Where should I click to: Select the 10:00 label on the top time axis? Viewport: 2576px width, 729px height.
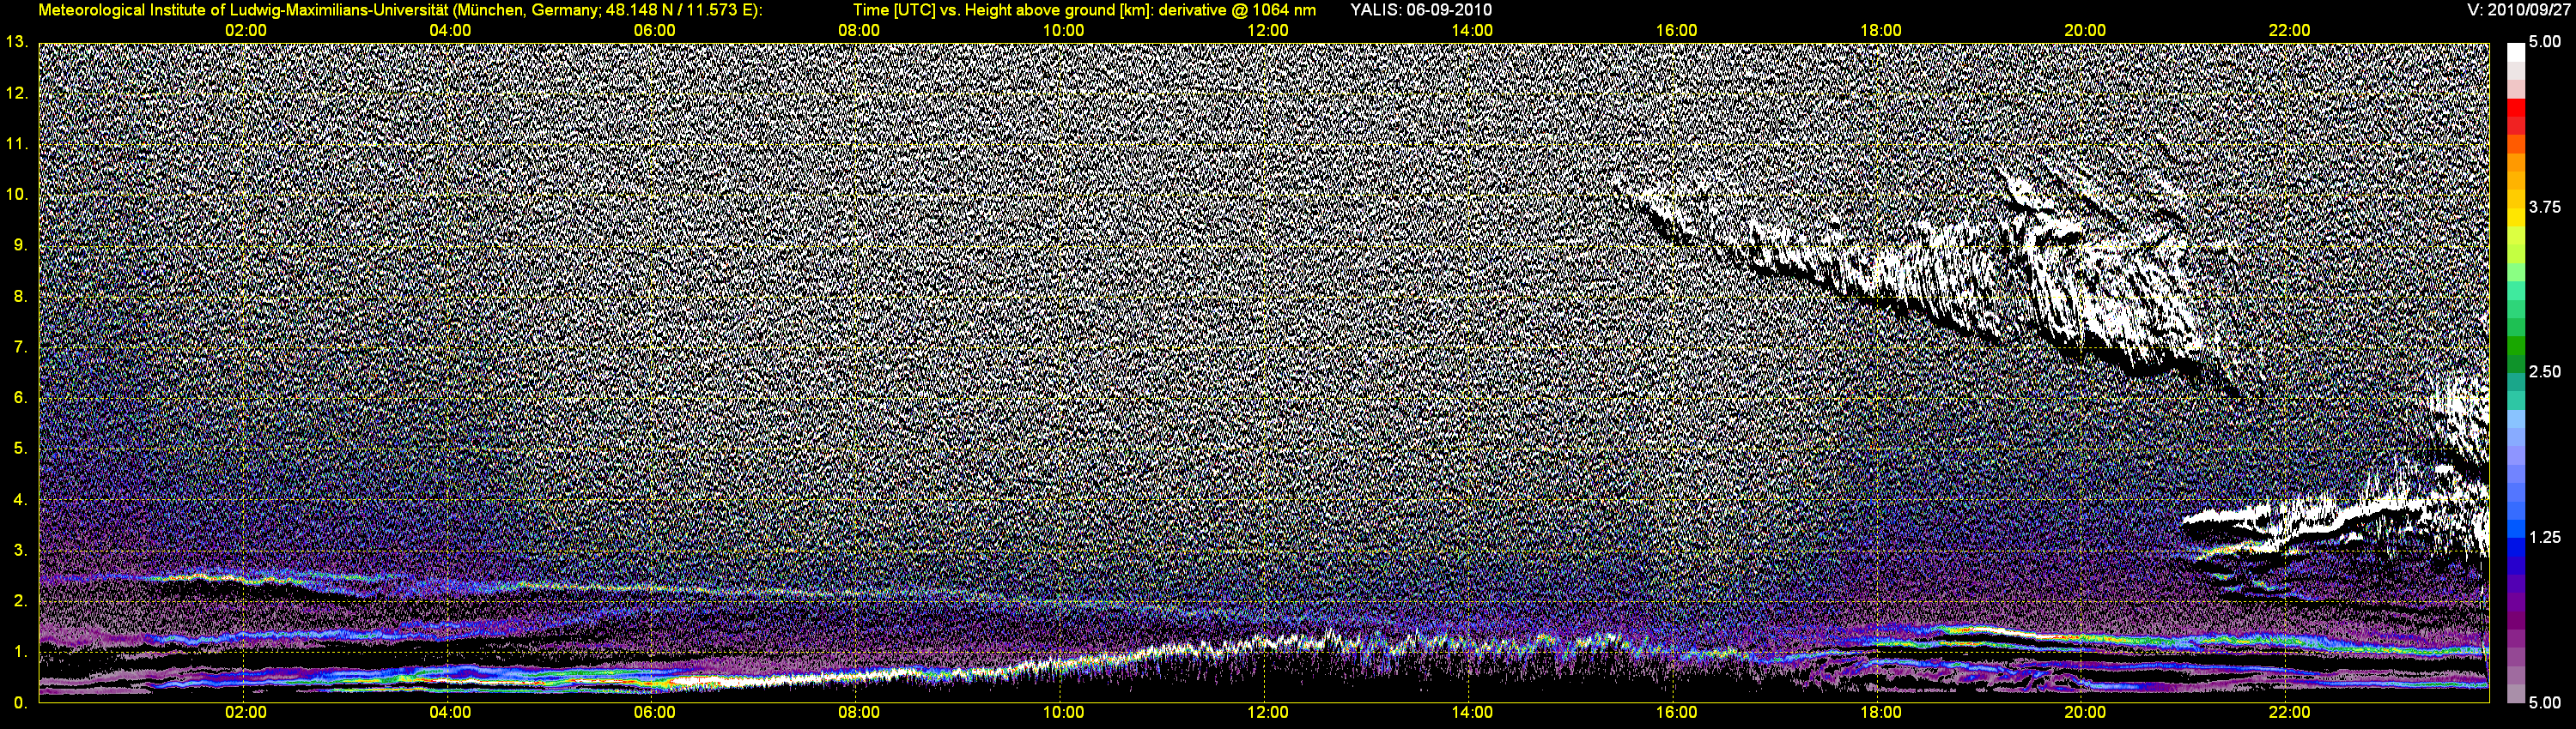1063,31
